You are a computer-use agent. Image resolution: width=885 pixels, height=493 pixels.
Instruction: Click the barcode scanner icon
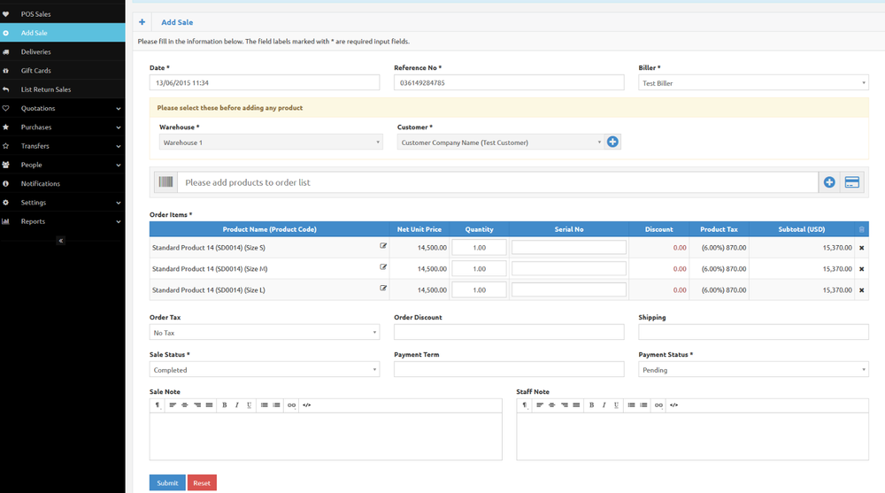coord(165,182)
